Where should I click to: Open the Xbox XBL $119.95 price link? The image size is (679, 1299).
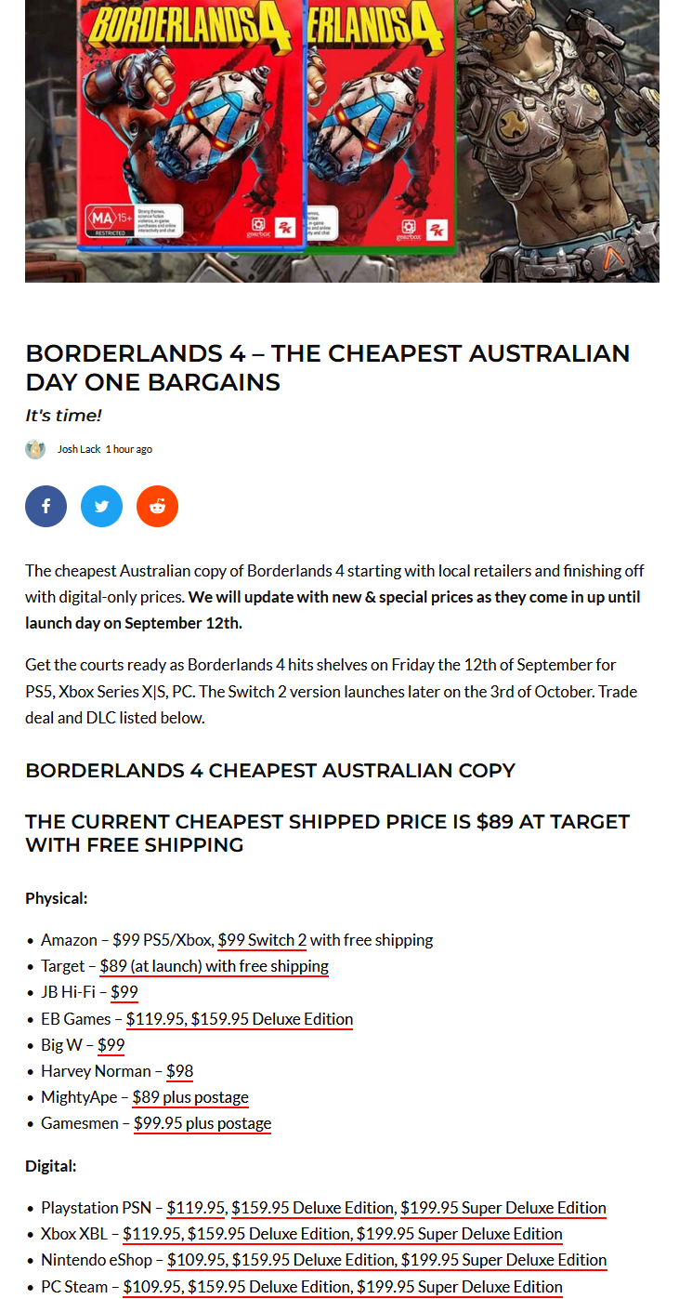342,1234
